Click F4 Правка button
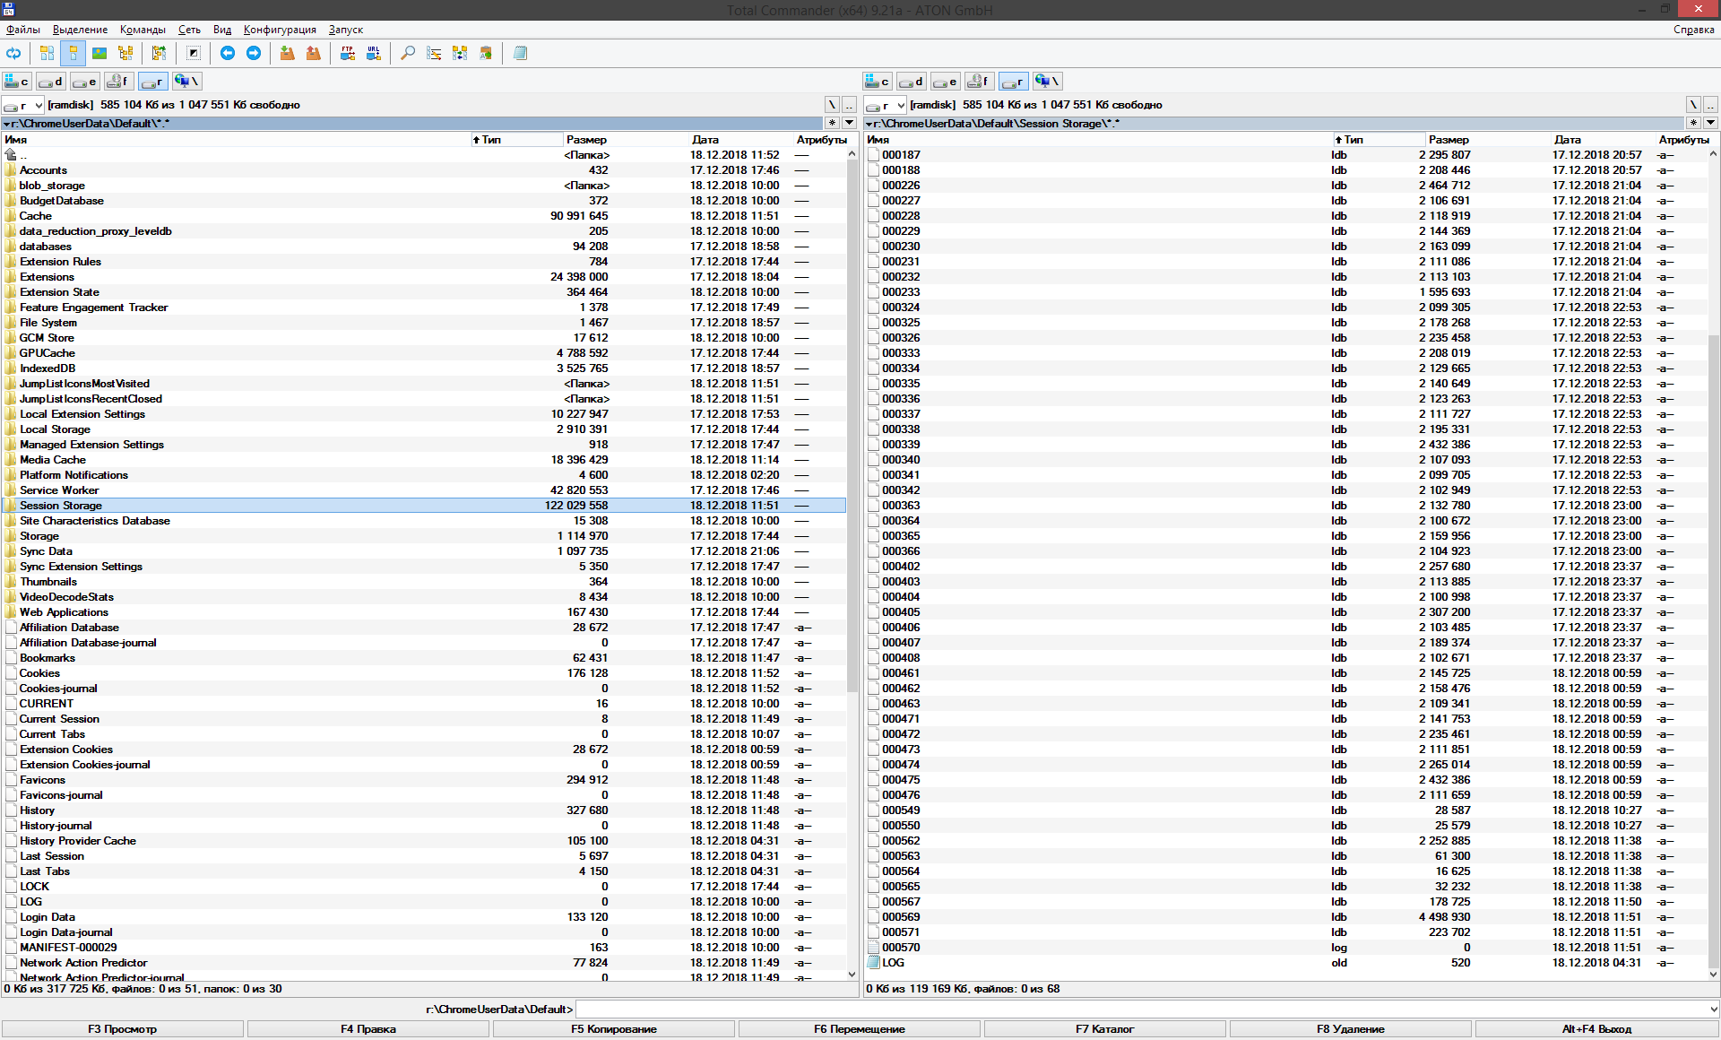This screenshot has width=1721, height=1040. click(x=368, y=1029)
